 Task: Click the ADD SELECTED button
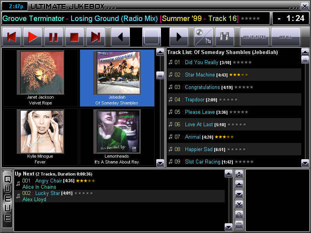point(255,37)
